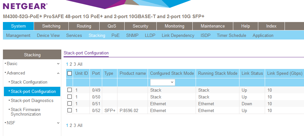
Task: Select Advanced in the Stacking sidebar
Action: [x=16, y=73]
